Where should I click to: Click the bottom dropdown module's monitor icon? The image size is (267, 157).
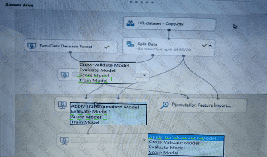(64, 140)
